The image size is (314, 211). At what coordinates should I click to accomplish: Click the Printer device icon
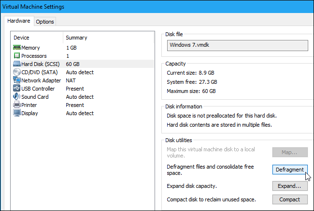click(x=17, y=105)
